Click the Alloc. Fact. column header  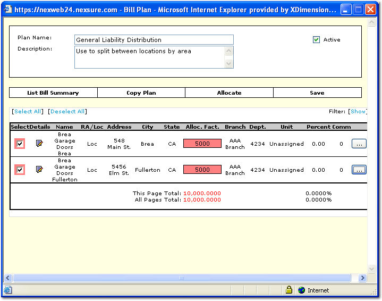(202, 127)
